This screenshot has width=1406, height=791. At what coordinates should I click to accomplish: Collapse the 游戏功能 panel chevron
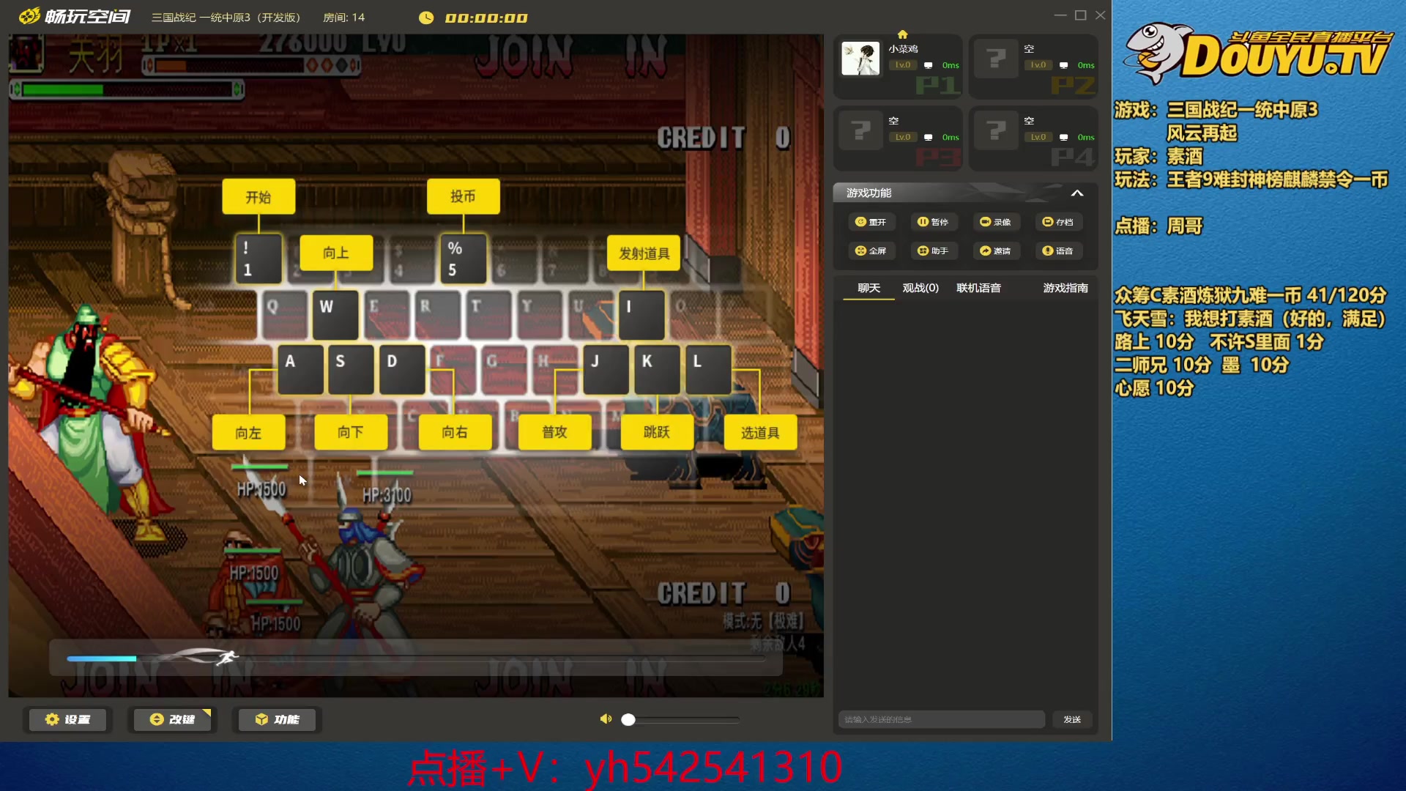click(1077, 193)
